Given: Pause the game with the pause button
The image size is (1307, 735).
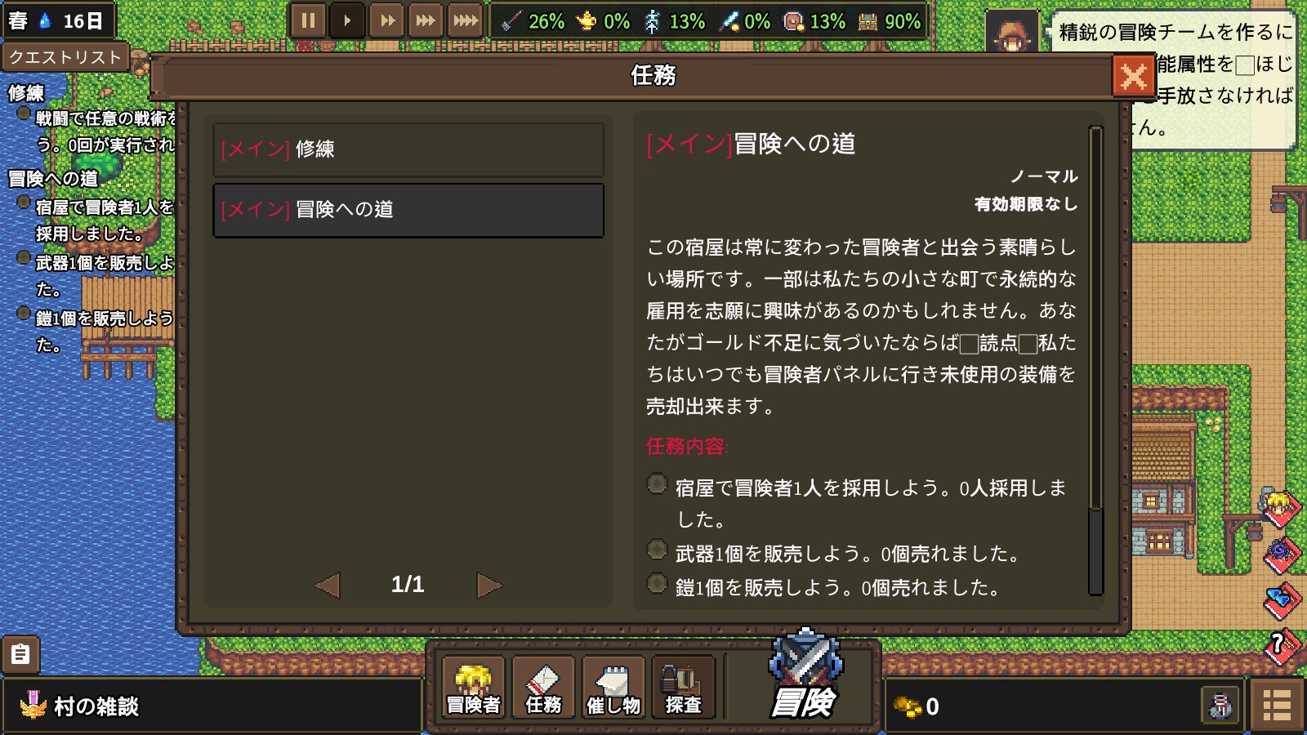Looking at the screenshot, I should point(308,20).
